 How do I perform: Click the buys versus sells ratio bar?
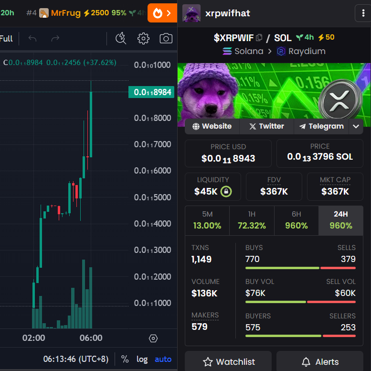tap(300, 268)
